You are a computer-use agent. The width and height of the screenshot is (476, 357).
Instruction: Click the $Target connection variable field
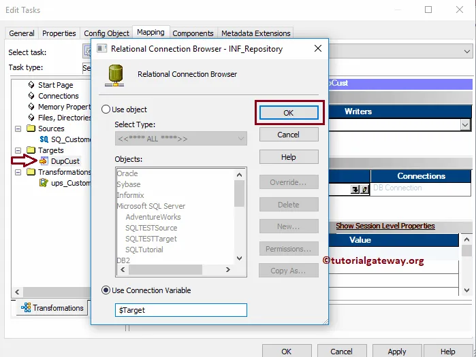pos(181,310)
